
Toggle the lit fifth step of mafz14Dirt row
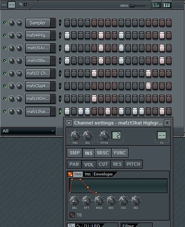point(94,99)
